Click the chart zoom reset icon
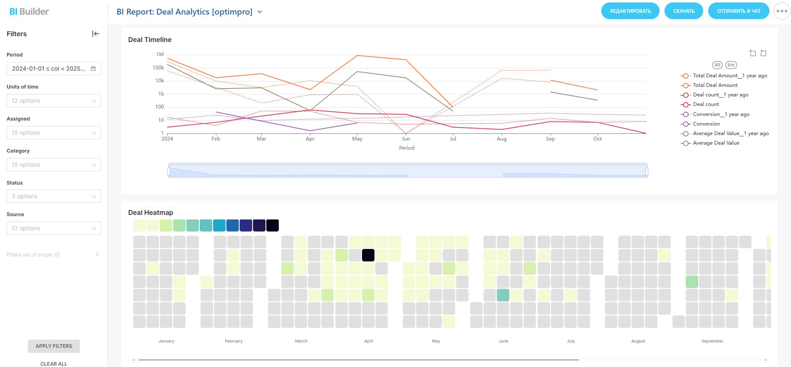The height and width of the screenshot is (367, 791). tap(763, 53)
